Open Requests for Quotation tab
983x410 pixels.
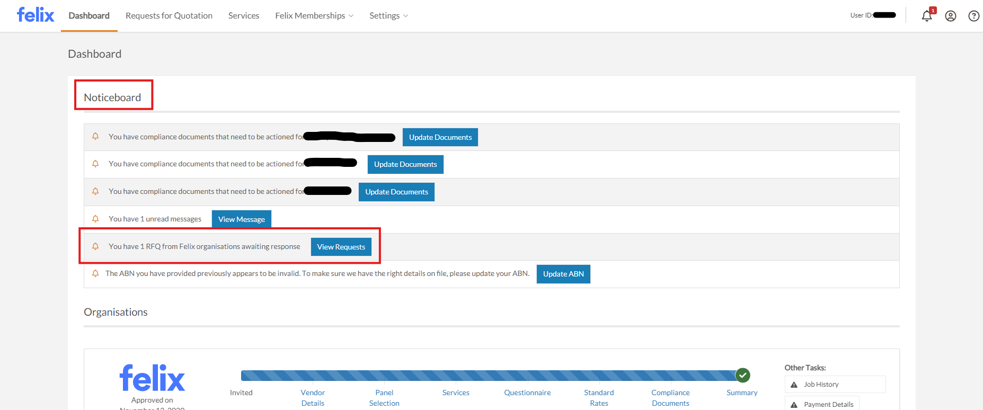coord(169,16)
